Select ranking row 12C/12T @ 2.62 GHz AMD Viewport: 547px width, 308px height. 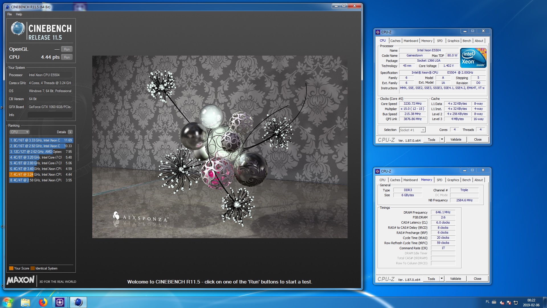point(41,152)
